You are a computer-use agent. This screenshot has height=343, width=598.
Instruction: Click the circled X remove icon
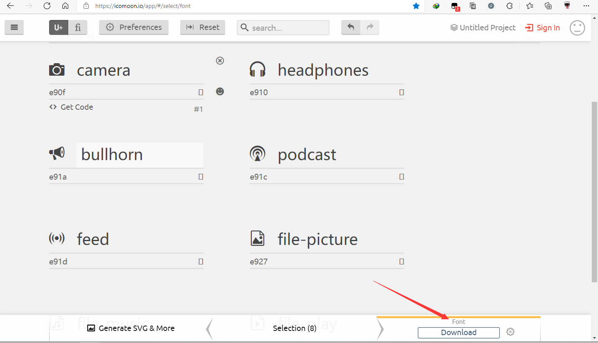click(220, 61)
